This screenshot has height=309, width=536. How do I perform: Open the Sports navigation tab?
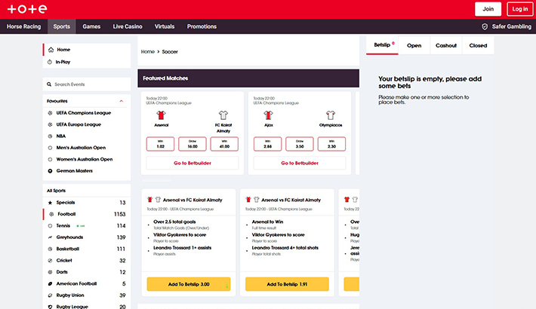coord(62,26)
